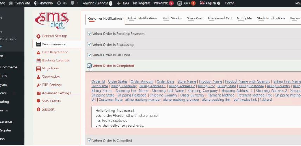Viewport: 301px width, 146px height.
Task: Click the OTP Settings wrench icon
Action: (x=38, y=85)
